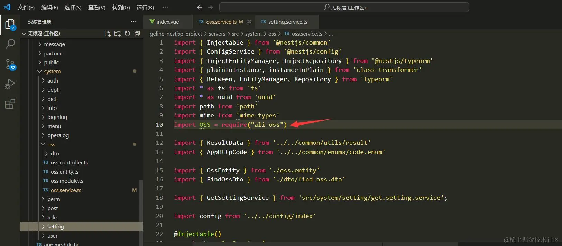Click the command center search box
Image resolution: width=562 pixels, height=246 pixels.
tap(344, 7)
